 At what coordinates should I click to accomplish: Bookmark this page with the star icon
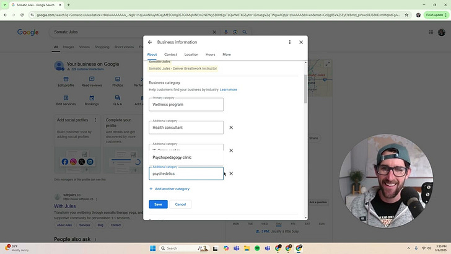406,15
